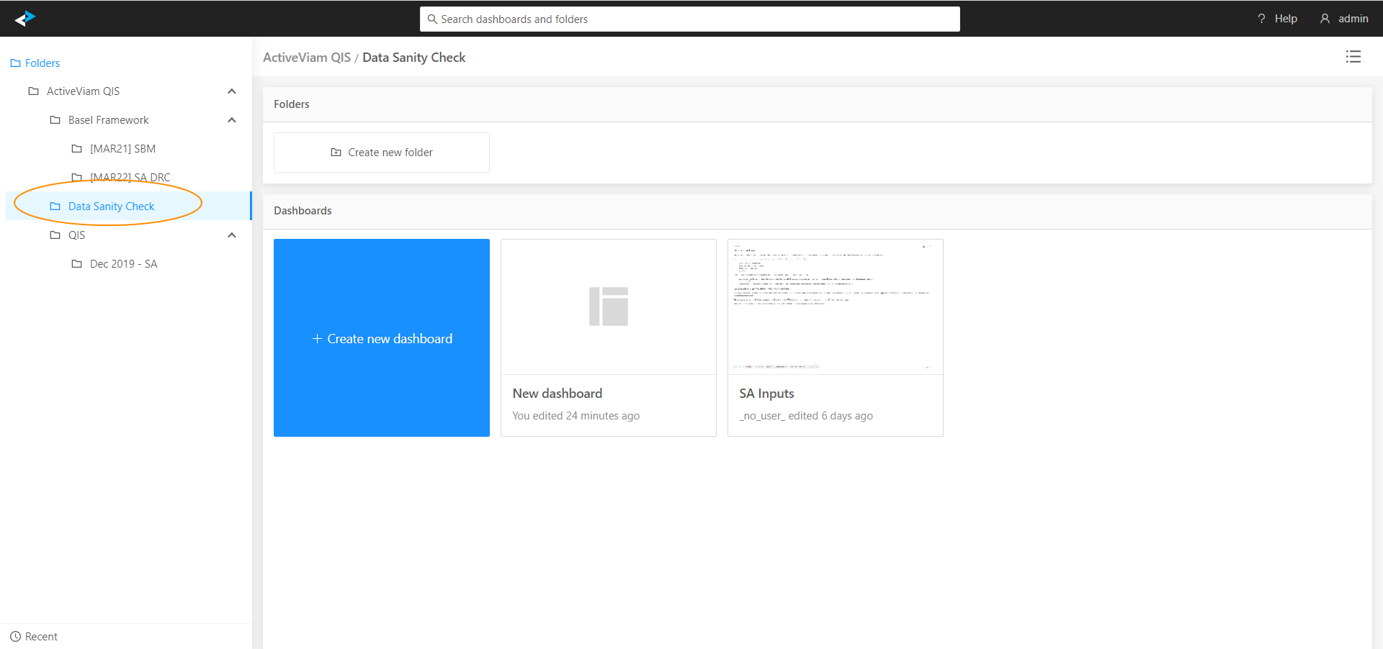This screenshot has height=649, width=1383.
Task: Click the QIS folder icon
Action: pos(55,235)
